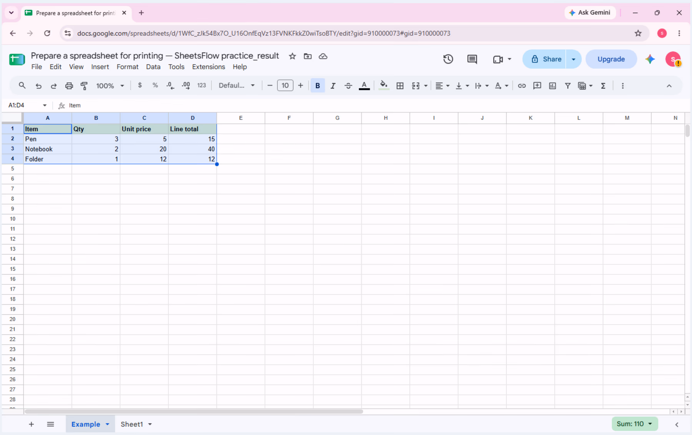The height and width of the screenshot is (435, 692).
Task: Open version history clock icon
Action: pos(448,59)
